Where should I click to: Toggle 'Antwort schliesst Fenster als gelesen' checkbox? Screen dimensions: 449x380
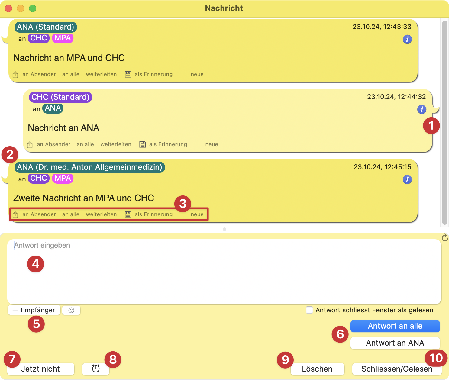pyautogui.click(x=309, y=310)
